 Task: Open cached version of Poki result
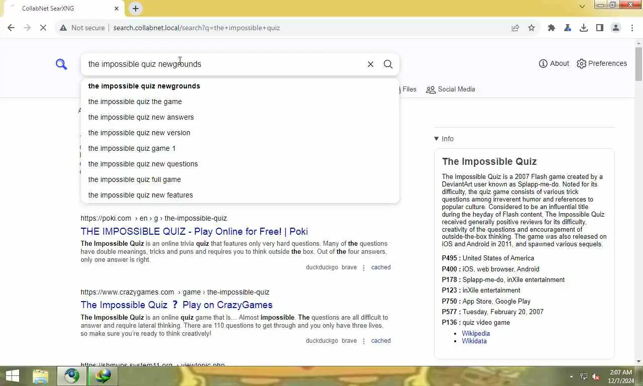381,267
